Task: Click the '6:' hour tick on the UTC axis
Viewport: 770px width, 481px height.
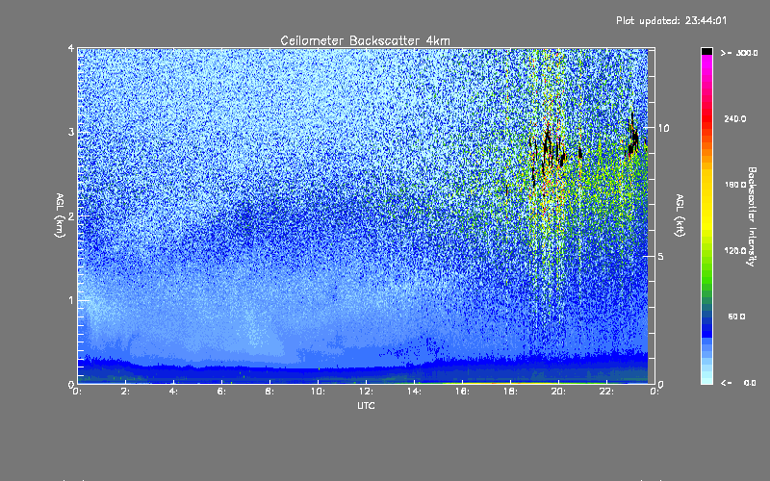Action: click(x=221, y=392)
